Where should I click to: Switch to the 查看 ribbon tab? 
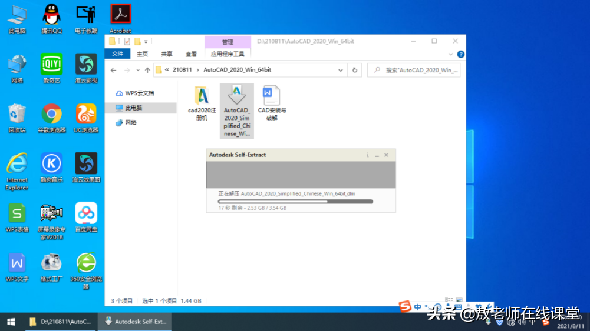(191, 54)
